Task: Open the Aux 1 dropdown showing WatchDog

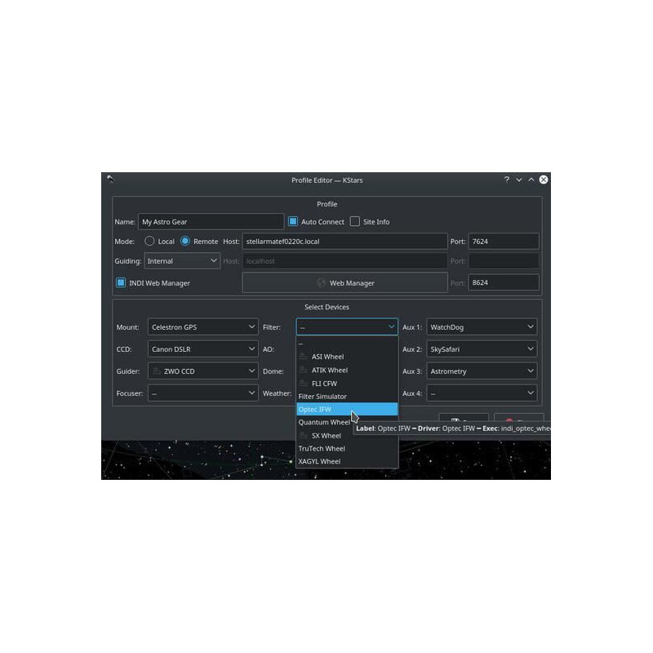Action: click(482, 327)
